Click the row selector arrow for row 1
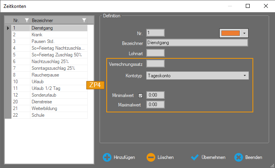The image size is (275, 168). click(8, 28)
